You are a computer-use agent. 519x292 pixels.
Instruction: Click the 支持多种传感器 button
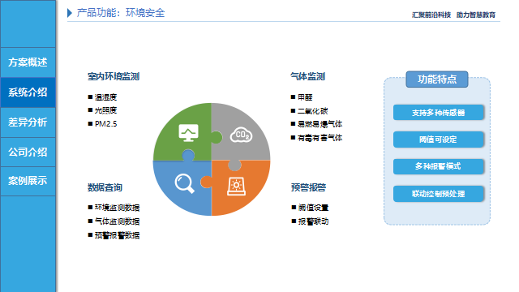tap(438, 113)
